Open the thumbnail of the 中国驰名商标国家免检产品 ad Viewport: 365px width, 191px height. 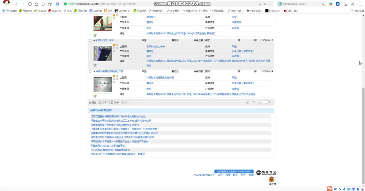click(x=103, y=84)
